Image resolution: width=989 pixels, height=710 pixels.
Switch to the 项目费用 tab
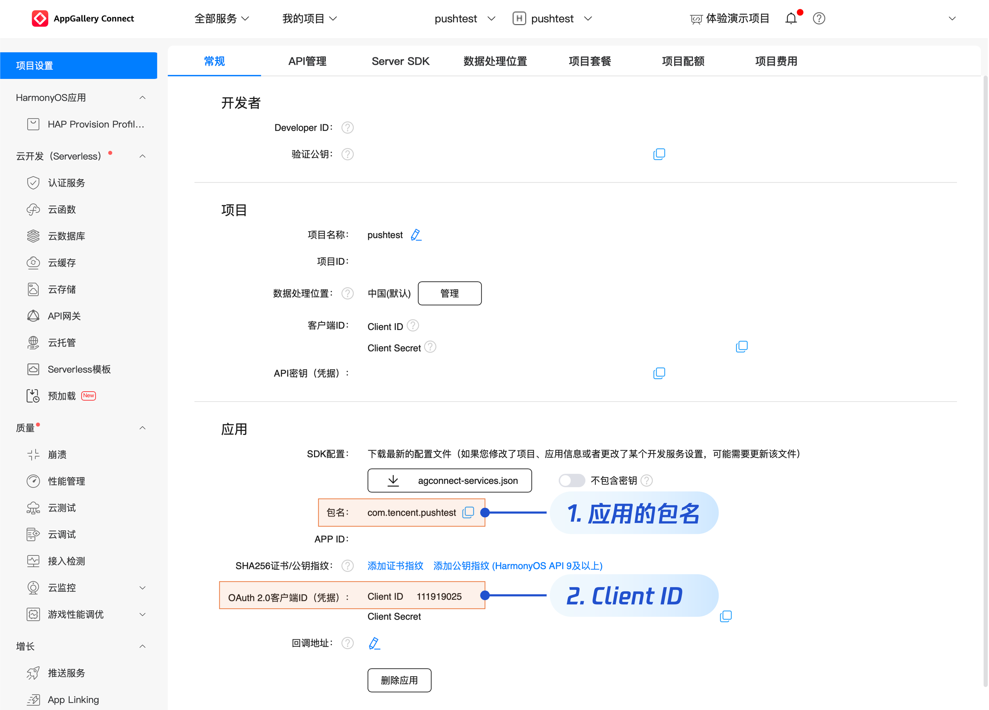point(776,62)
